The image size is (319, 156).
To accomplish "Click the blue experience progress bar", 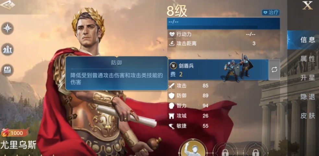I will [x=223, y=23].
